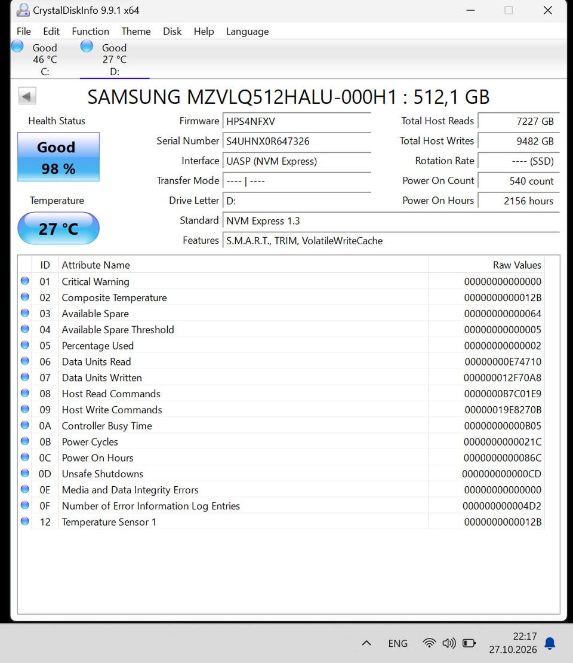
Task: Click the CrystalDiskInfo app icon in title bar
Action: point(23,10)
